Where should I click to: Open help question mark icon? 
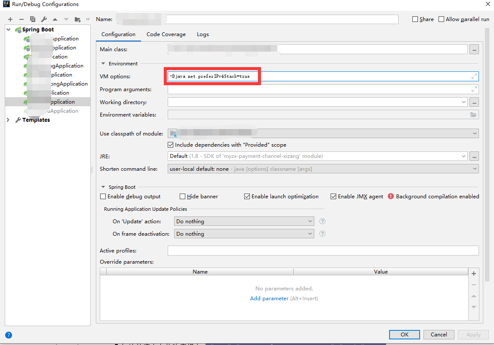coord(9,335)
